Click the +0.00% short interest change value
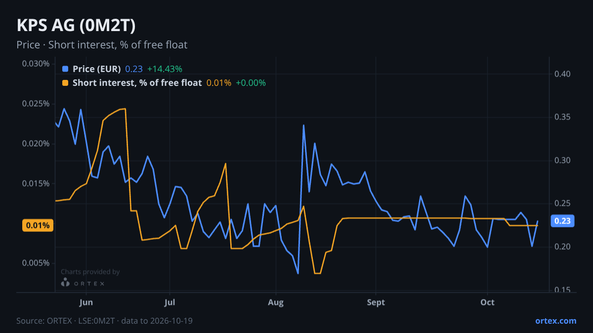Viewport: 593px width, 333px height. coord(251,83)
